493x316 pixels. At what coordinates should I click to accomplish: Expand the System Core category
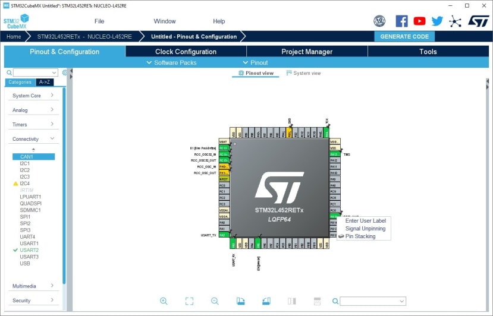pos(33,96)
